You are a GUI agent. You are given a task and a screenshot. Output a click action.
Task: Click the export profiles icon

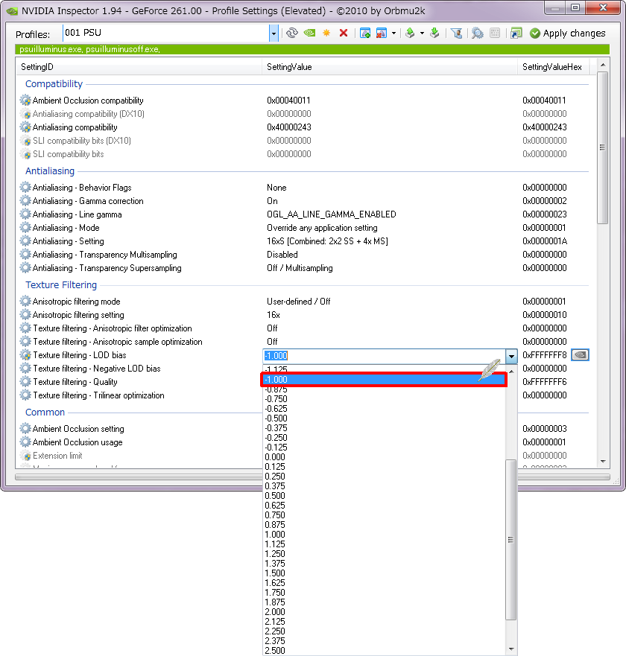click(x=411, y=33)
